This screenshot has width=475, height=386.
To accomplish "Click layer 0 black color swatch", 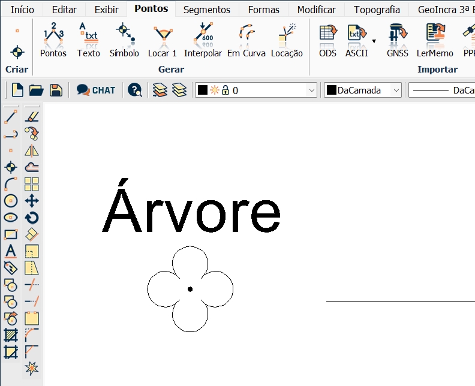I will (203, 91).
